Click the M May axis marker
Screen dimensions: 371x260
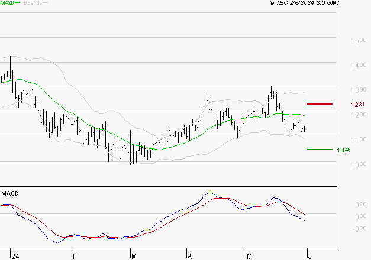click(x=249, y=256)
